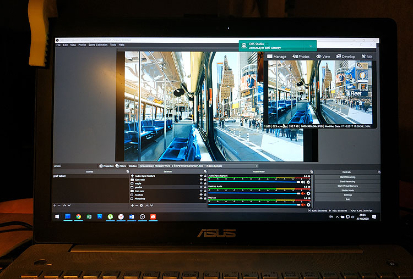
Task: Switch to the Develop tab in ACDSee
Action: click(345, 57)
